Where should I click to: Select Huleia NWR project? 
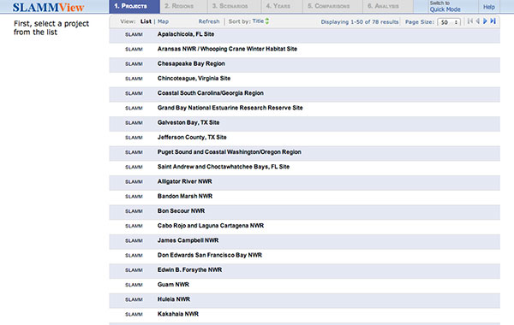pos(174,299)
